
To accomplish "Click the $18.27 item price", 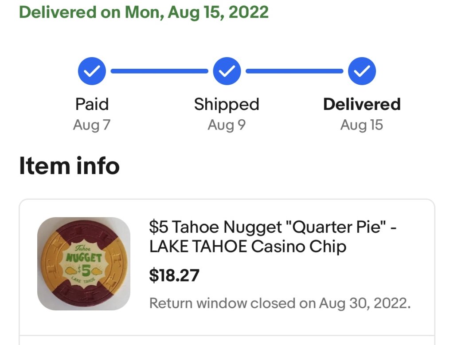I will click(x=174, y=275).
